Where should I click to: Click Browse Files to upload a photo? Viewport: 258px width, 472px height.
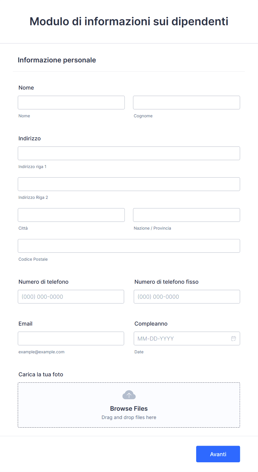[129, 408]
